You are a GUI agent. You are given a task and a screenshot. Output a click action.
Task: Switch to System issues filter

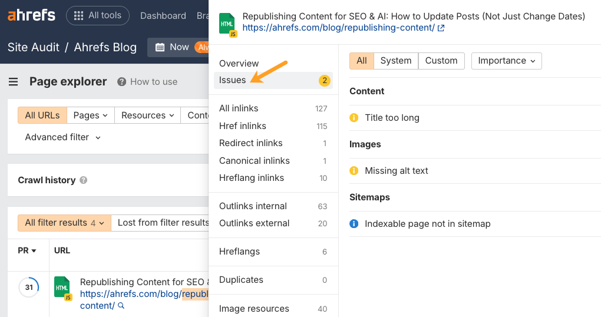(395, 61)
